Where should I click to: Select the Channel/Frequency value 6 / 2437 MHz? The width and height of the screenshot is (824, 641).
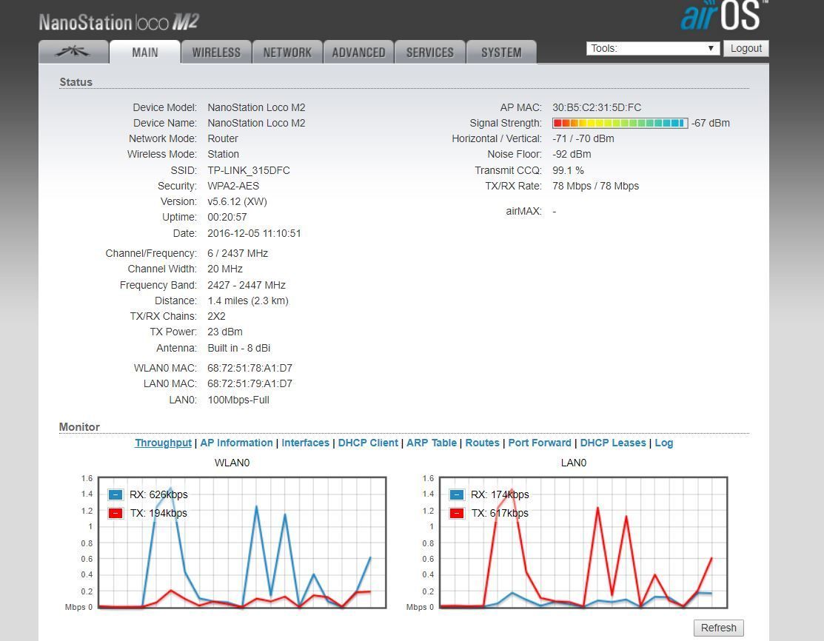click(238, 253)
